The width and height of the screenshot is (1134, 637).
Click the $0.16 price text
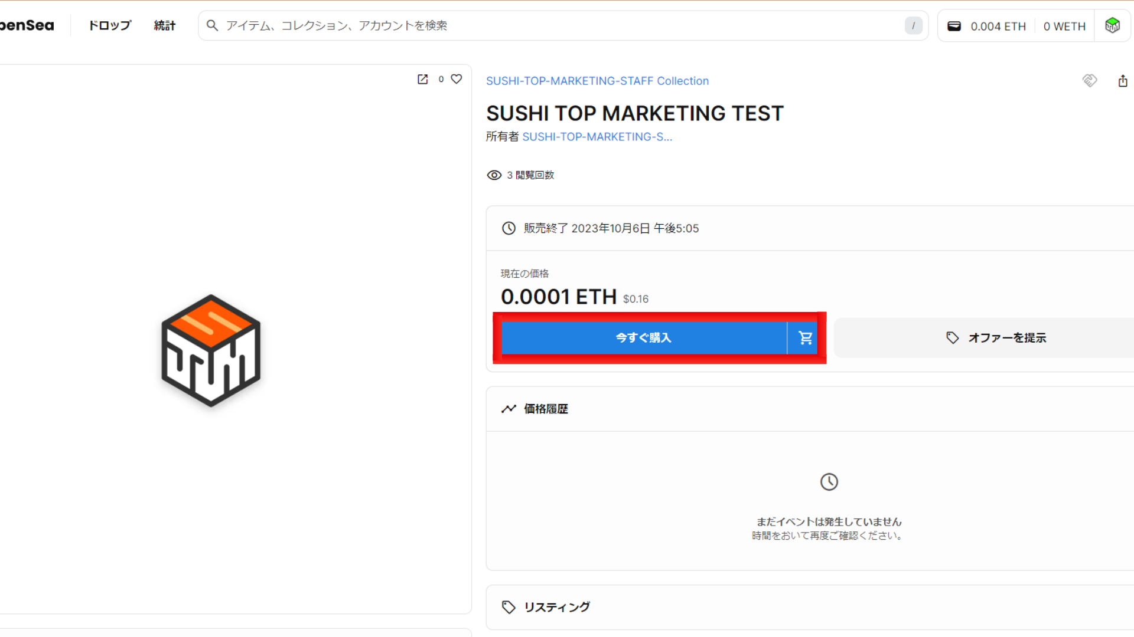[636, 299]
